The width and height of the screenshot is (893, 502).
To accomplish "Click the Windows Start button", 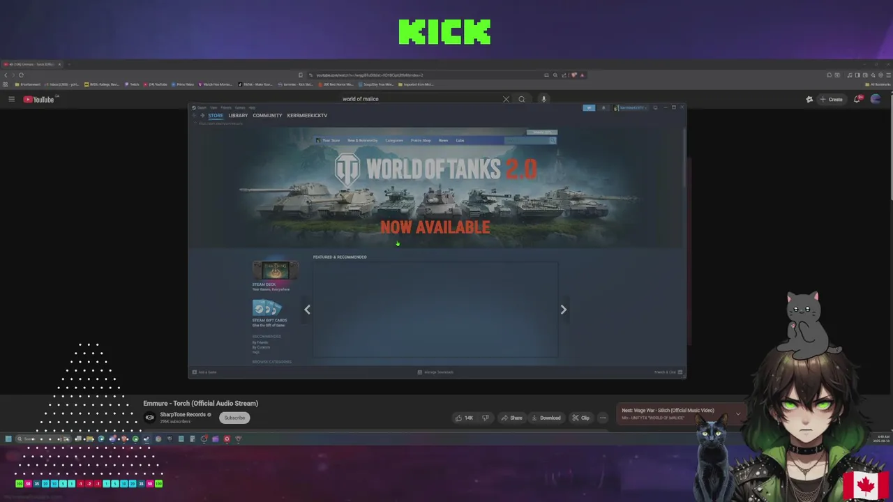I will tap(8, 439).
